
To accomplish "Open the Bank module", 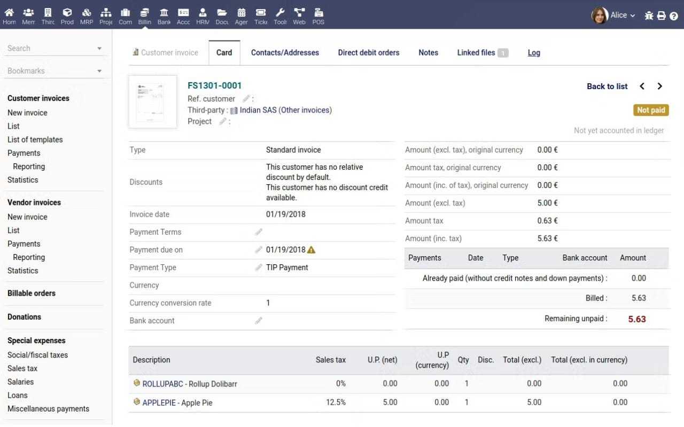I will coord(164,15).
